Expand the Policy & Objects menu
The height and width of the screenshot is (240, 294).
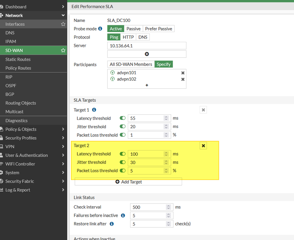63,129
